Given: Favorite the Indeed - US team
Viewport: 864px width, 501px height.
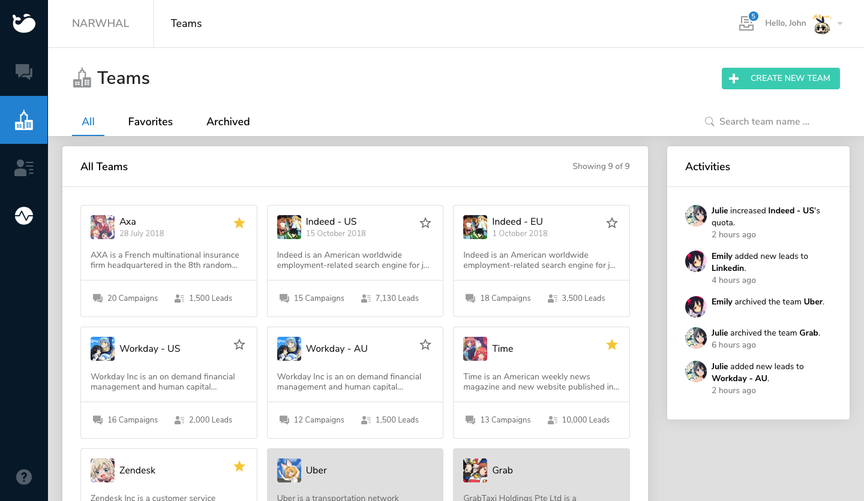Looking at the screenshot, I should pos(425,222).
